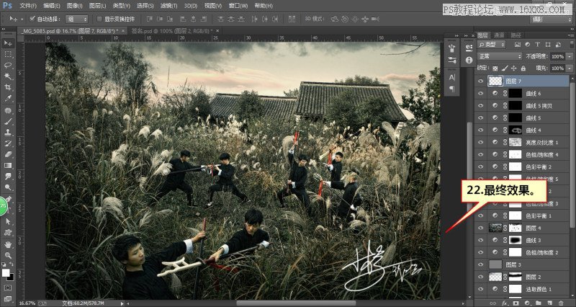The height and width of the screenshot is (307, 576).
Task: Open the Character panel A icon
Action: (x=452, y=78)
